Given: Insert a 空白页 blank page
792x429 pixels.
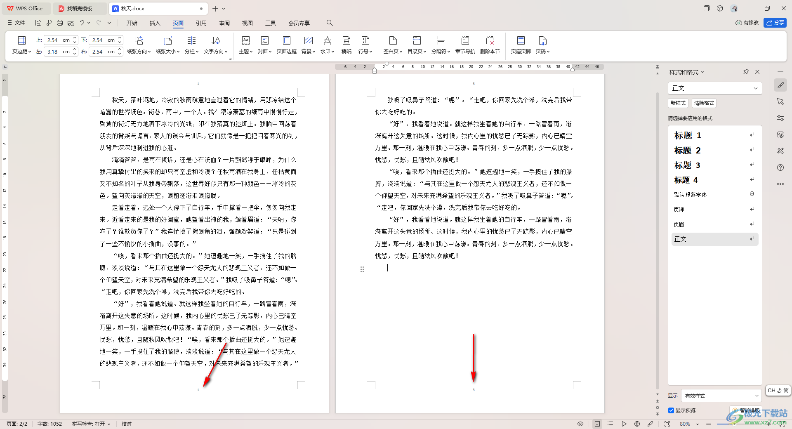Looking at the screenshot, I should click(x=393, y=45).
